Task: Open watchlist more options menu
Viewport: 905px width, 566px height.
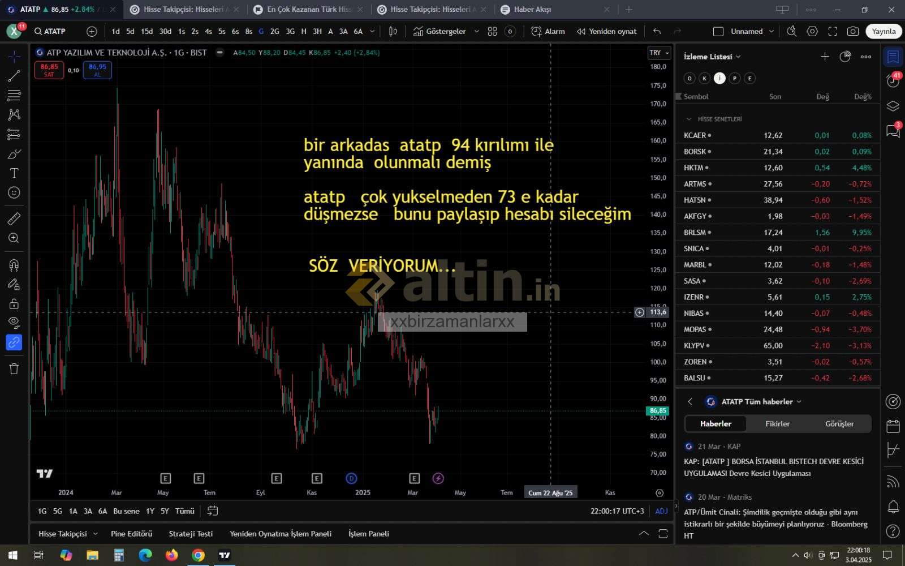Action: (x=866, y=57)
